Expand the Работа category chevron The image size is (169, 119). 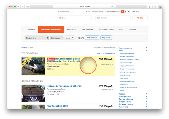point(147,94)
